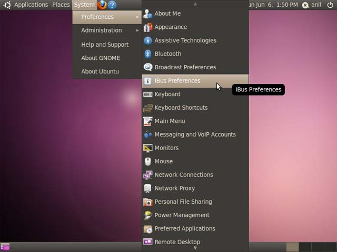Select the Network Proxy label
The height and width of the screenshot is (252, 337).
[174, 188]
